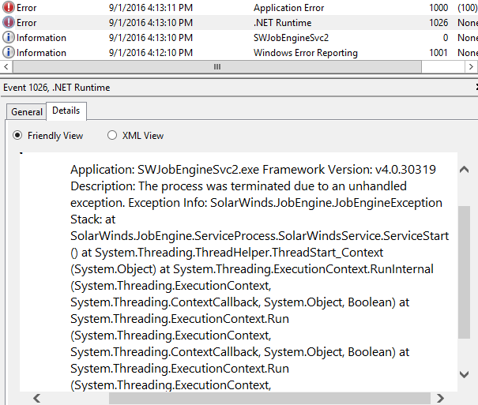This screenshot has height=405, width=478.
Task: Select the Windows Error Reporting source cell
Action: 306,53
